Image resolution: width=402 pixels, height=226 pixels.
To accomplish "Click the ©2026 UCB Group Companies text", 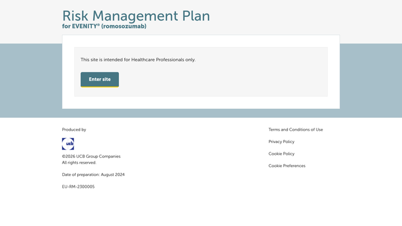I will (x=91, y=157).
